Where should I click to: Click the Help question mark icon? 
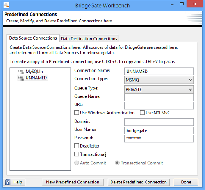pos(8,182)
